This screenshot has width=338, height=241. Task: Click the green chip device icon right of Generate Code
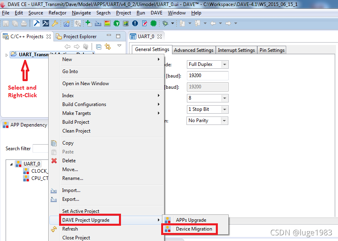[x=154, y=23]
